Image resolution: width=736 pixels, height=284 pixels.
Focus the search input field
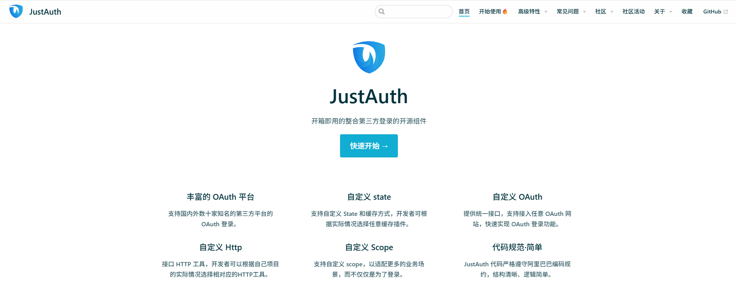pyautogui.click(x=414, y=12)
